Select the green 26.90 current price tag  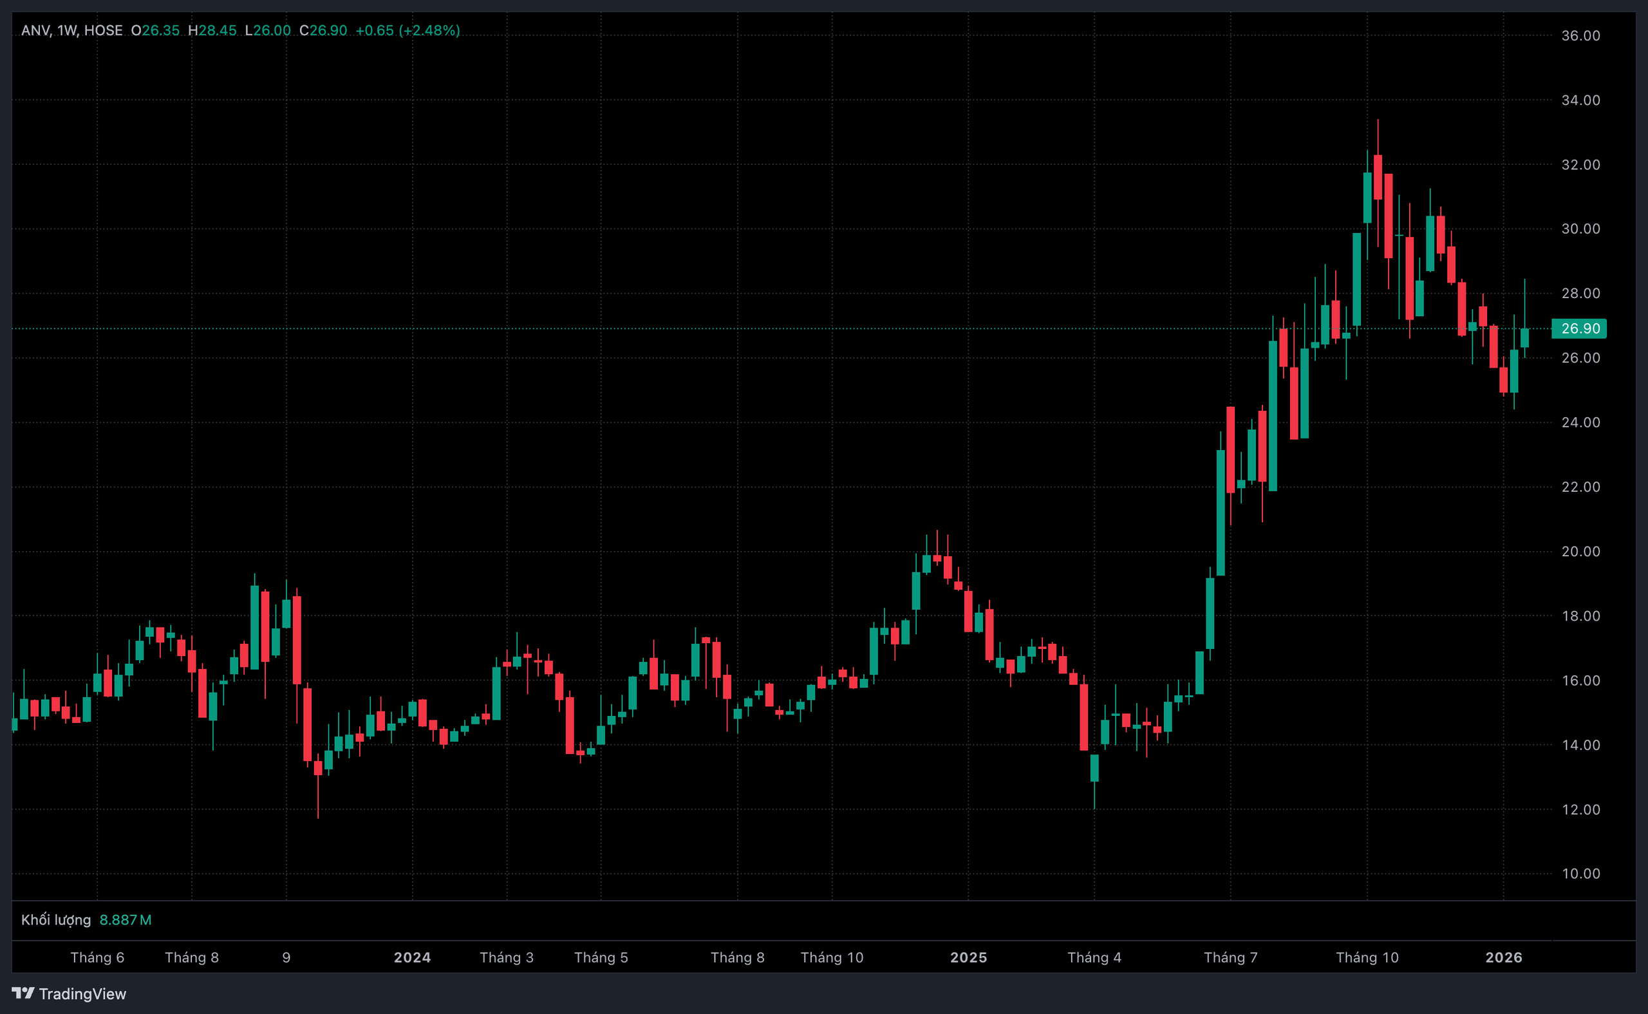[1579, 328]
